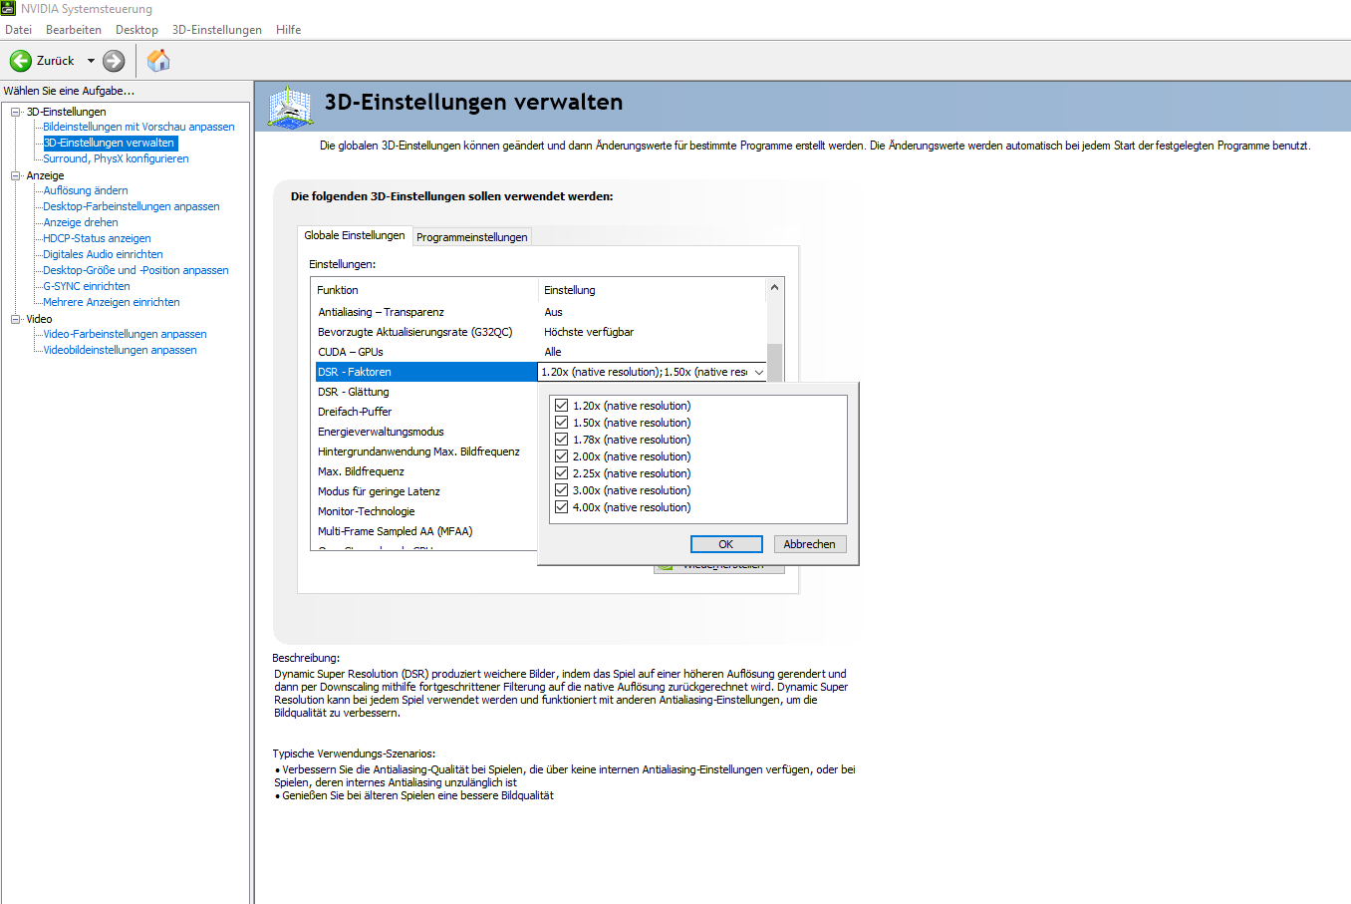Disable 4.00x (native resolution) factor

click(x=562, y=507)
